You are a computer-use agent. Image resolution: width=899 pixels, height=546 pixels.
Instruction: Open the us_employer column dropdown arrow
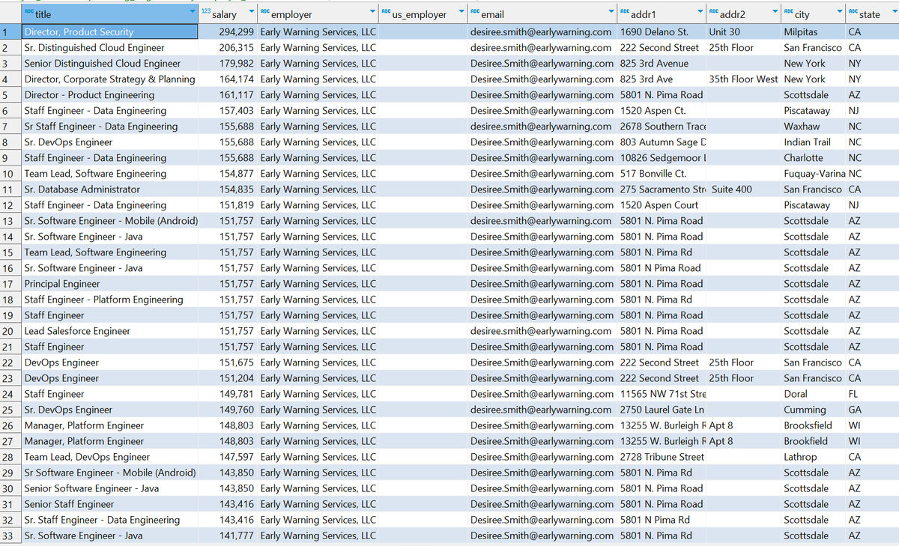tap(461, 12)
